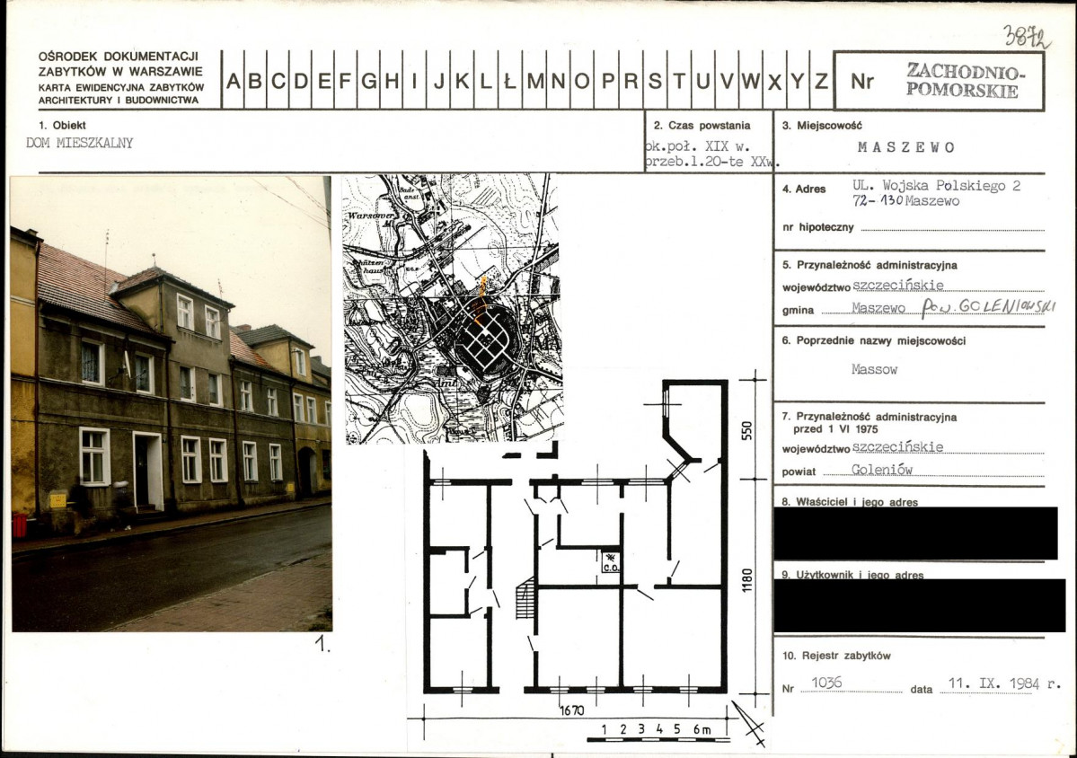The height and width of the screenshot is (758, 1077).
Task: Click the C.O. symbol in floor plan
Action: click(x=612, y=562)
